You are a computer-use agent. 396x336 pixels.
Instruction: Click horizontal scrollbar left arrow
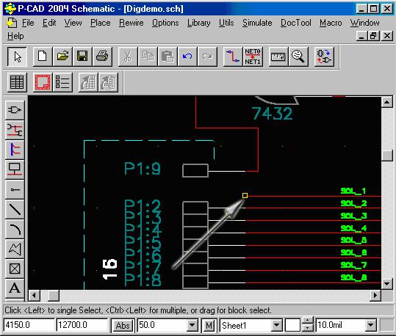click(34, 296)
